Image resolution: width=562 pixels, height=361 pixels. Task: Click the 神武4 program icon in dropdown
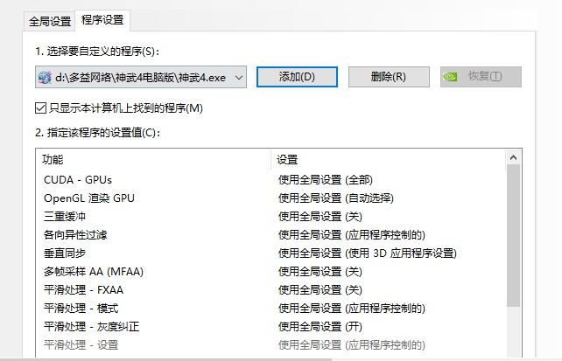45,77
